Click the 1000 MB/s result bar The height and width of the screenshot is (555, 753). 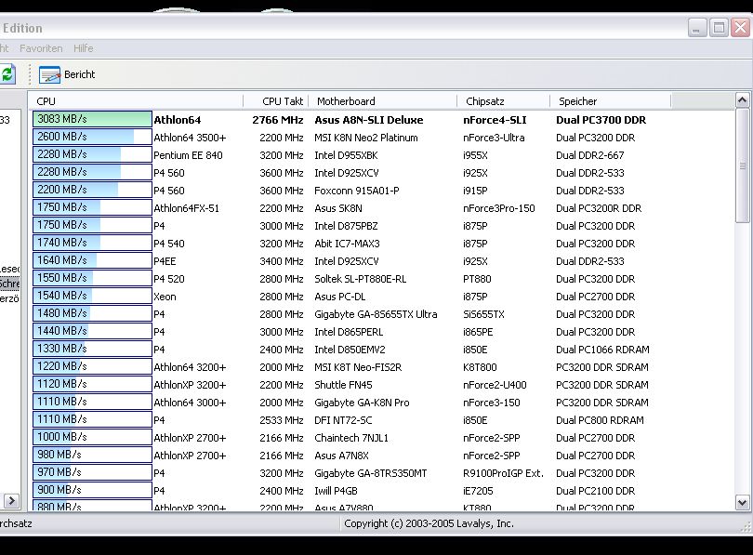92,437
